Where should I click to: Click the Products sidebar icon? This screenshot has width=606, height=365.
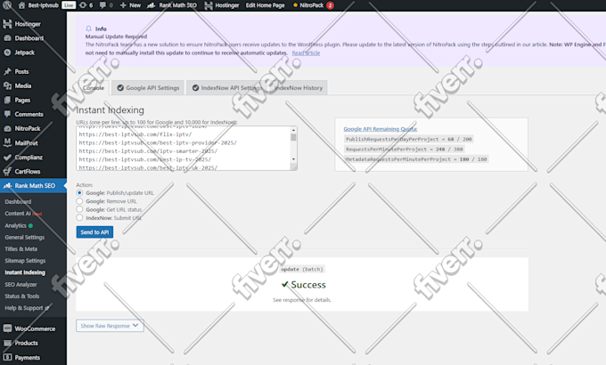click(7, 343)
